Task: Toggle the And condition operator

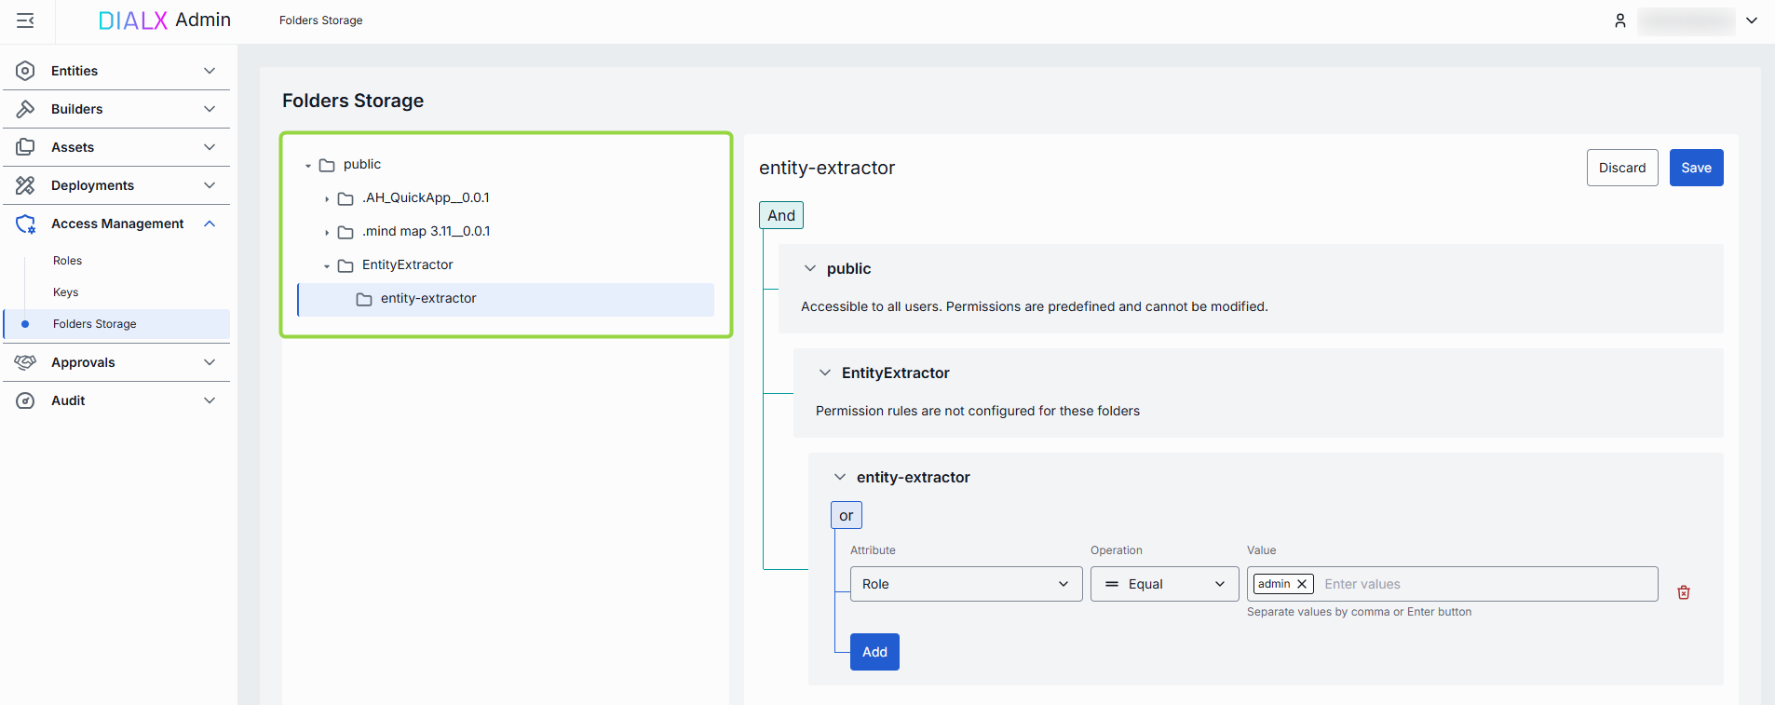Action: click(780, 215)
